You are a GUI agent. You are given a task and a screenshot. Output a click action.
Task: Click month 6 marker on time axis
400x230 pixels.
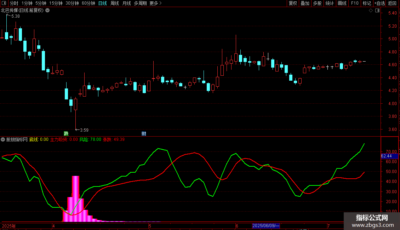[237, 226]
